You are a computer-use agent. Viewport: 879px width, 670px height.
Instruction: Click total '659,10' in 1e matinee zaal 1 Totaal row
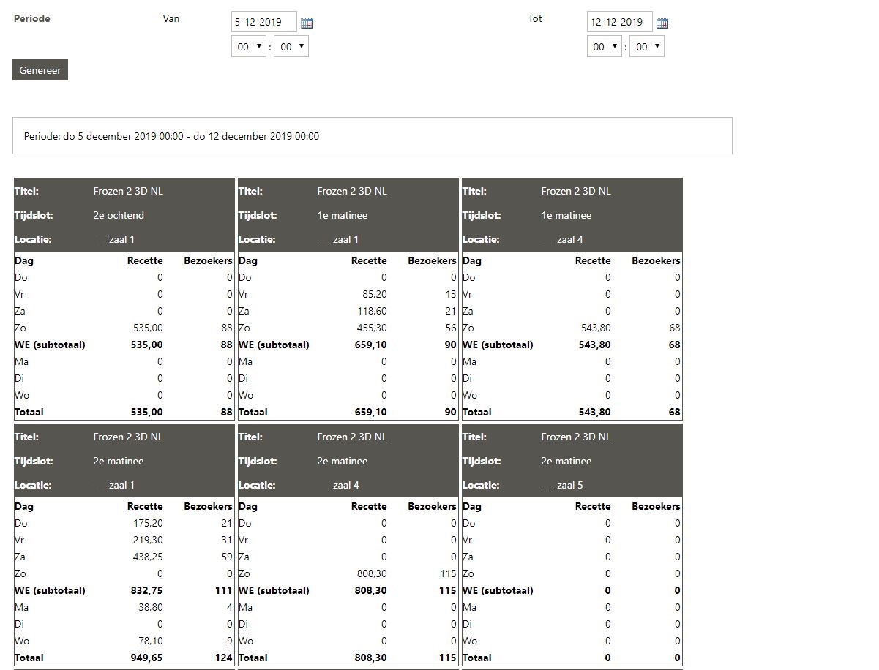(371, 412)
